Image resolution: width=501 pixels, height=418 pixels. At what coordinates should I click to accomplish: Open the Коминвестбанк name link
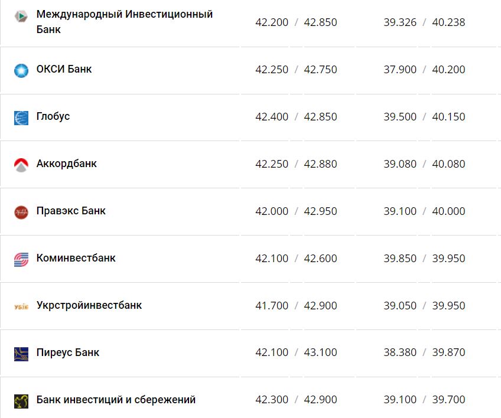click(x=76, y=258)
